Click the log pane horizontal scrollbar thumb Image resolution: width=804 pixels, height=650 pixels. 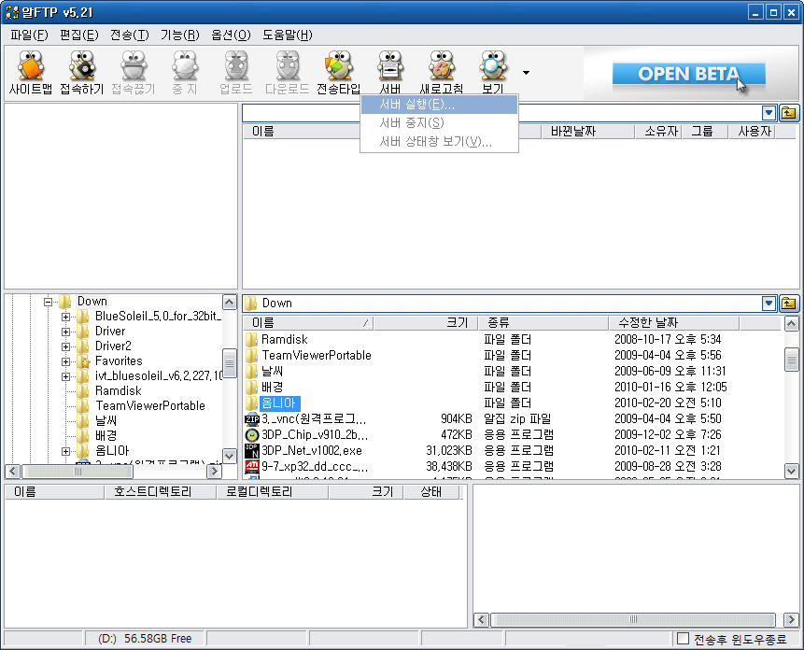pos(633,619)
